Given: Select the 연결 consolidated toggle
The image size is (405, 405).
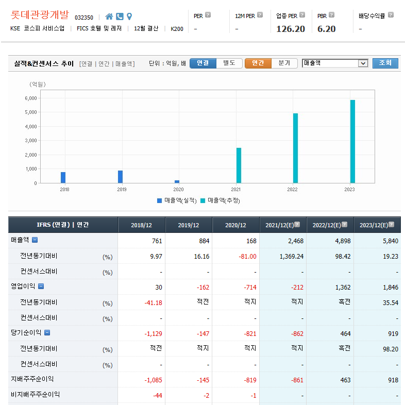Looking at the screenshot, I should pyautogui.click(x=203, y=63).
